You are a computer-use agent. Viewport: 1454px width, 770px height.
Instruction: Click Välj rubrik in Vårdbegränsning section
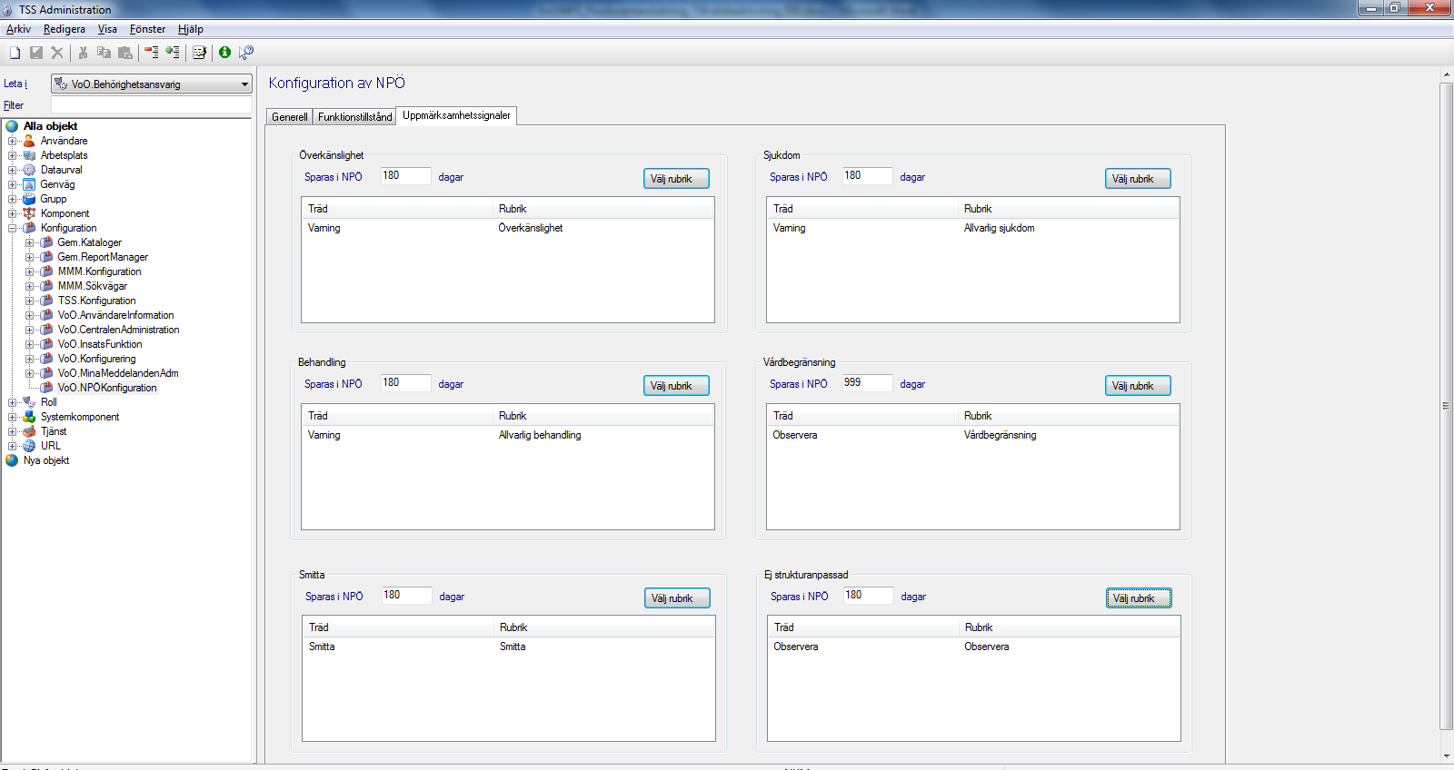click(x=1138, y=386)
